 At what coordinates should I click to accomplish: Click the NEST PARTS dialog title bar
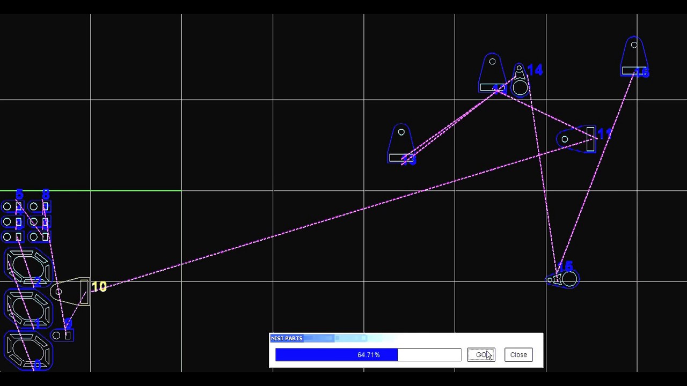coord(406,338)
